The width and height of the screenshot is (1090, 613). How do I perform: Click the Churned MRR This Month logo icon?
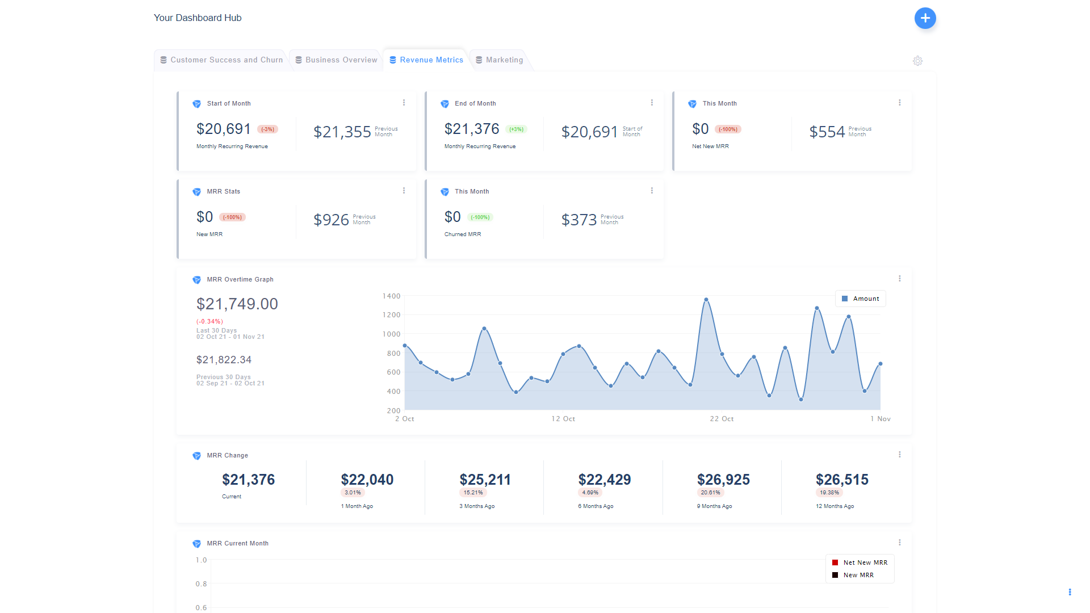[x=445, y=192]
